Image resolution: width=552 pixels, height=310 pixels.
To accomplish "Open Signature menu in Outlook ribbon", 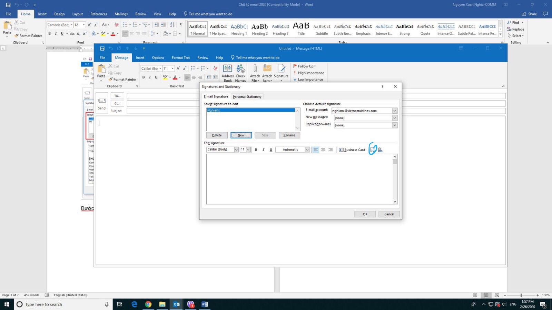I will [281, 73].
